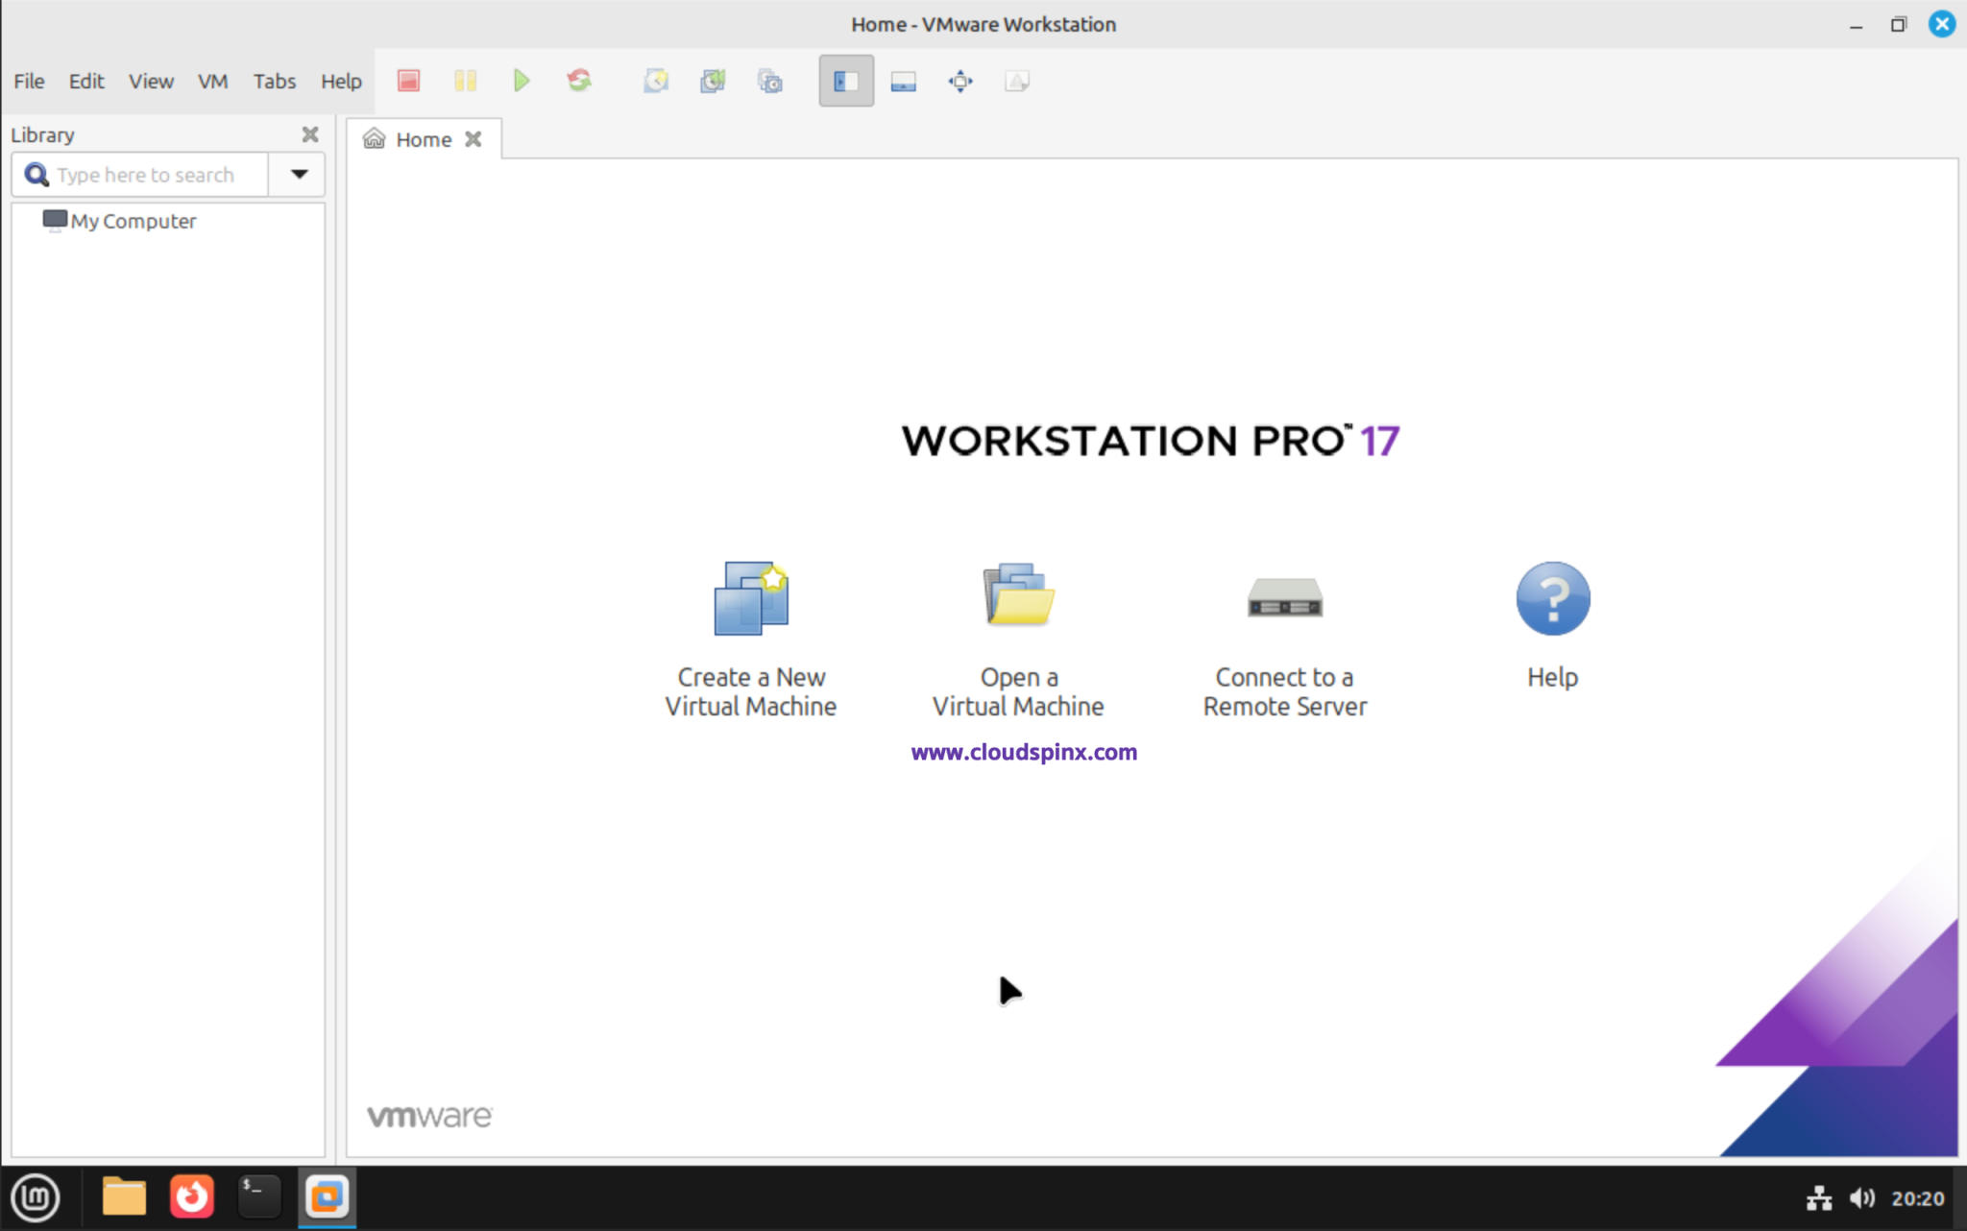Toggle Unity mode view
This screenshot has height=1231, width=1967.
1016,81
